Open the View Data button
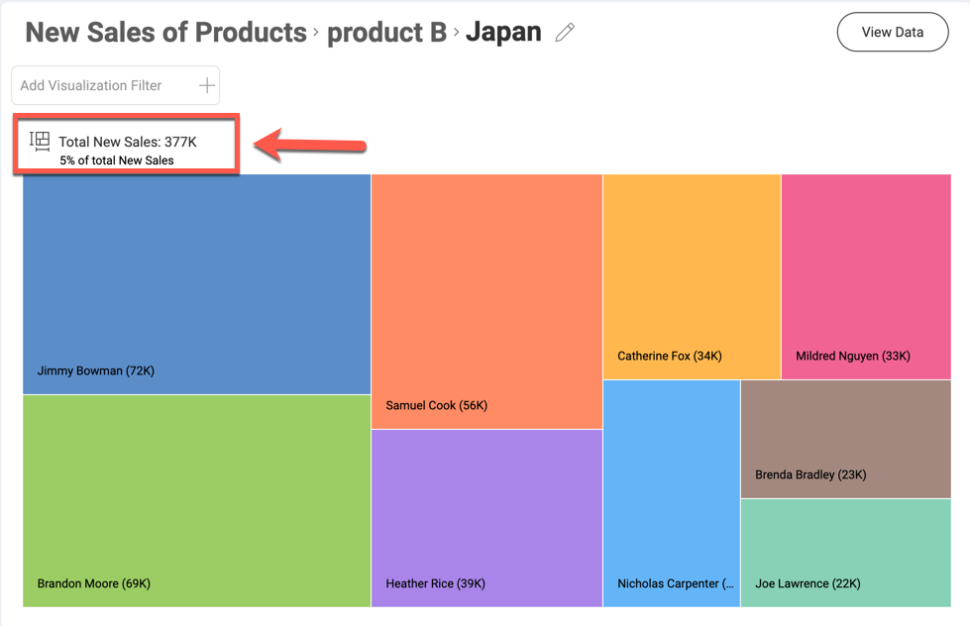The width and height of the screenshot is (970, 626). point(892,32)
